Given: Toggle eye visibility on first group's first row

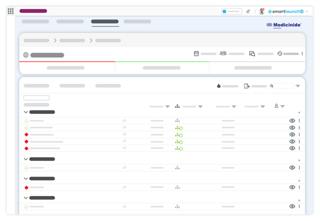Looking at the screenshot, I should click(292, 121).
